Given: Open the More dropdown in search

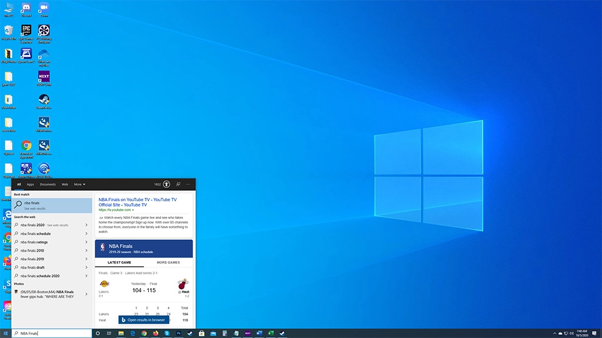Looking at the screenshot, I should coord(79,184).
